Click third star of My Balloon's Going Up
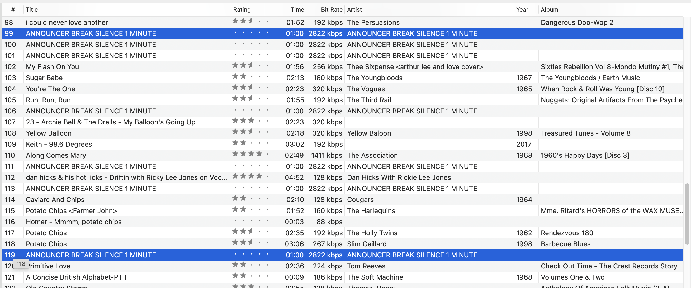This screenshot has height=288, width=691. (x=251, y=121)
